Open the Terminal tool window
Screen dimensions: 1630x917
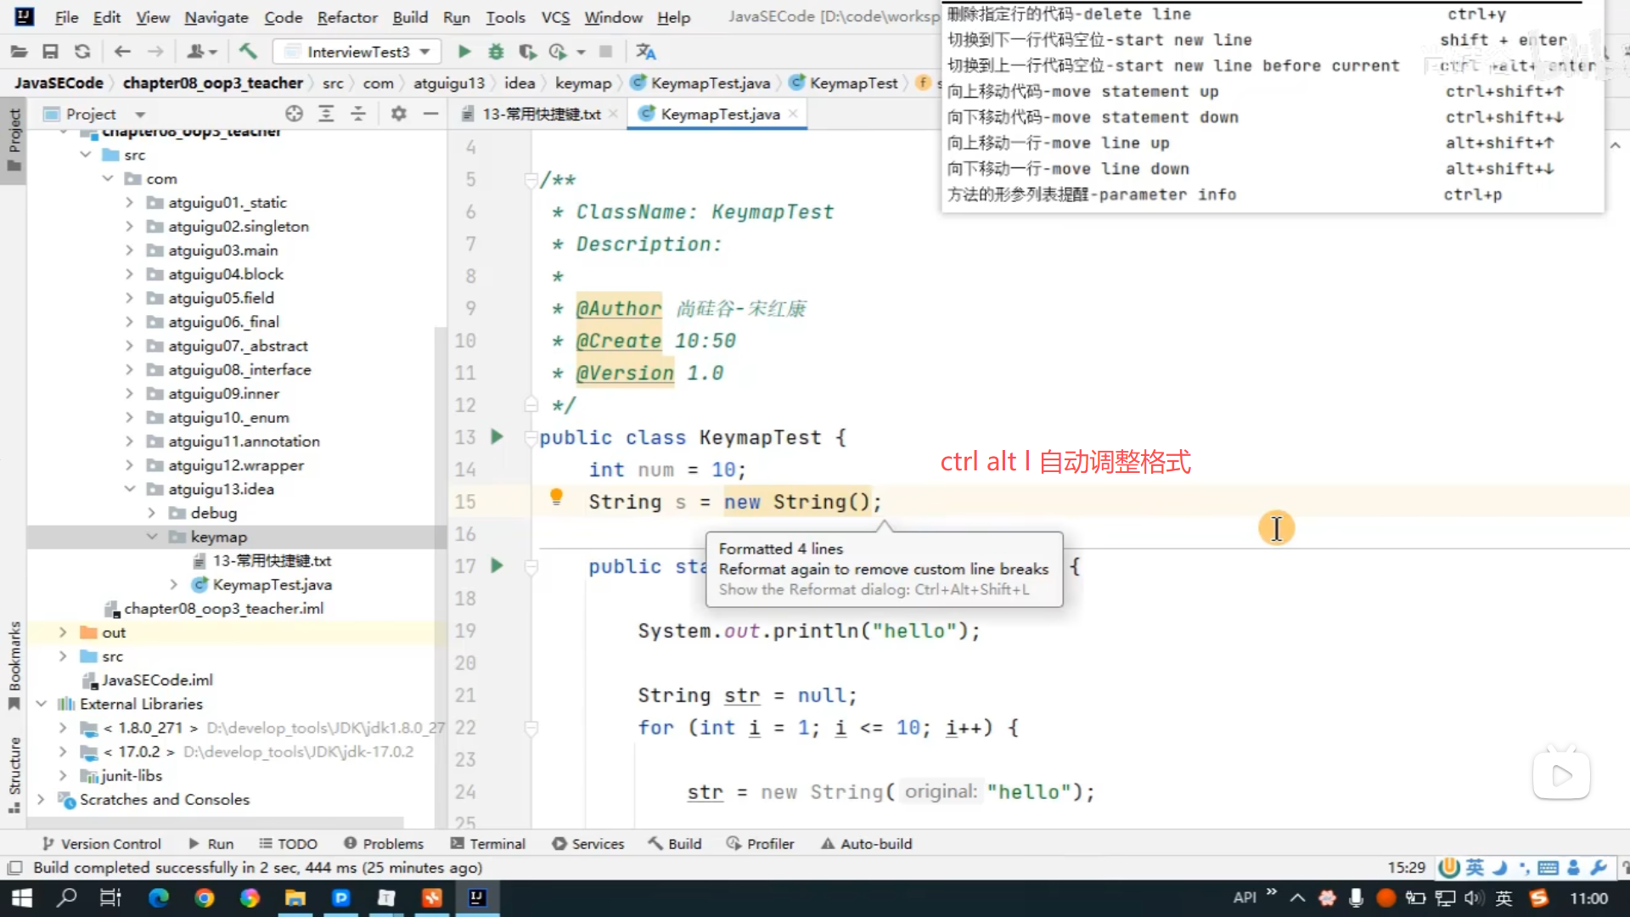coord(488,843)
